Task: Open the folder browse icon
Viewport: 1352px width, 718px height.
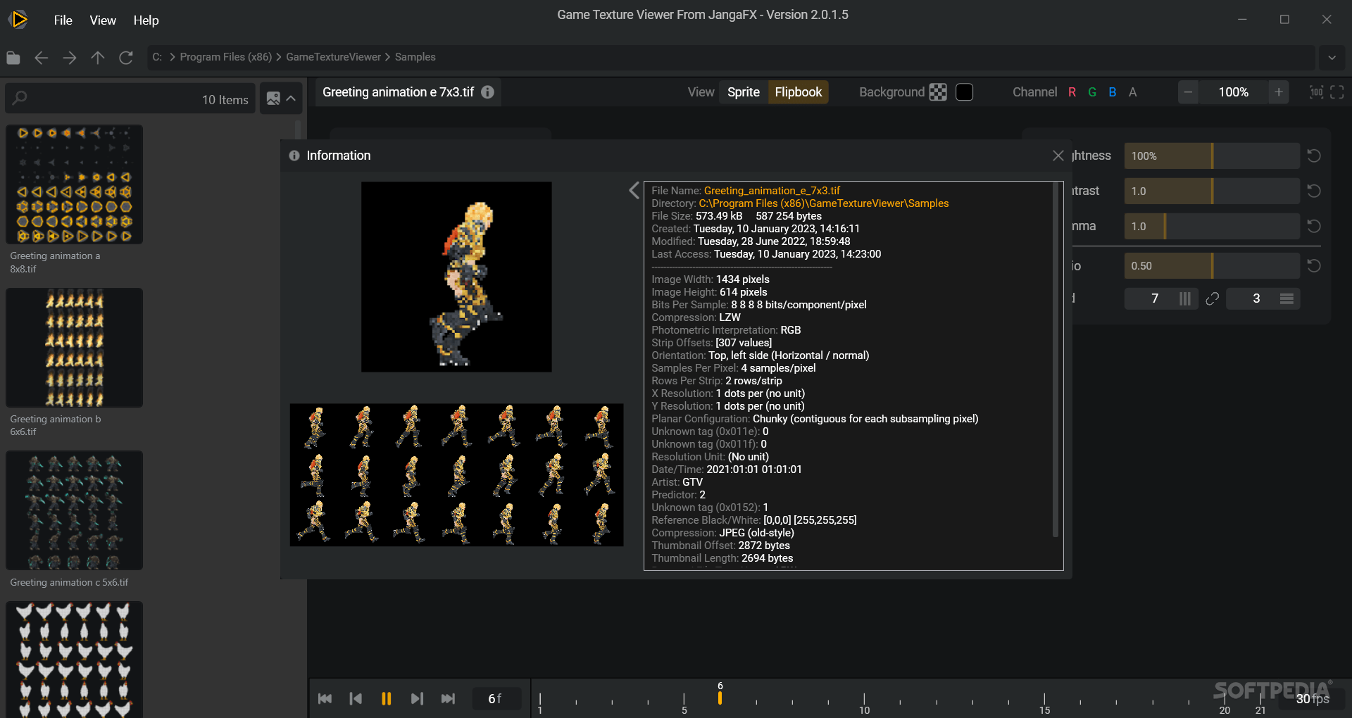Action: 13,58
